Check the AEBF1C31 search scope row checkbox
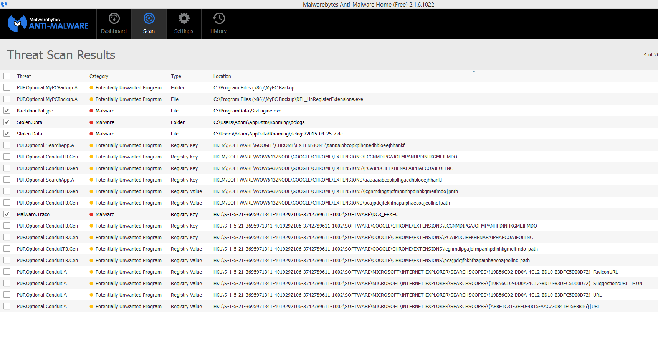This screenshot has width=658, height=345. pos(7,306)
